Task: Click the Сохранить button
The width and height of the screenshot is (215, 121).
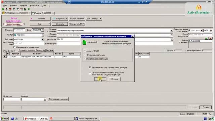Action: 59,18
